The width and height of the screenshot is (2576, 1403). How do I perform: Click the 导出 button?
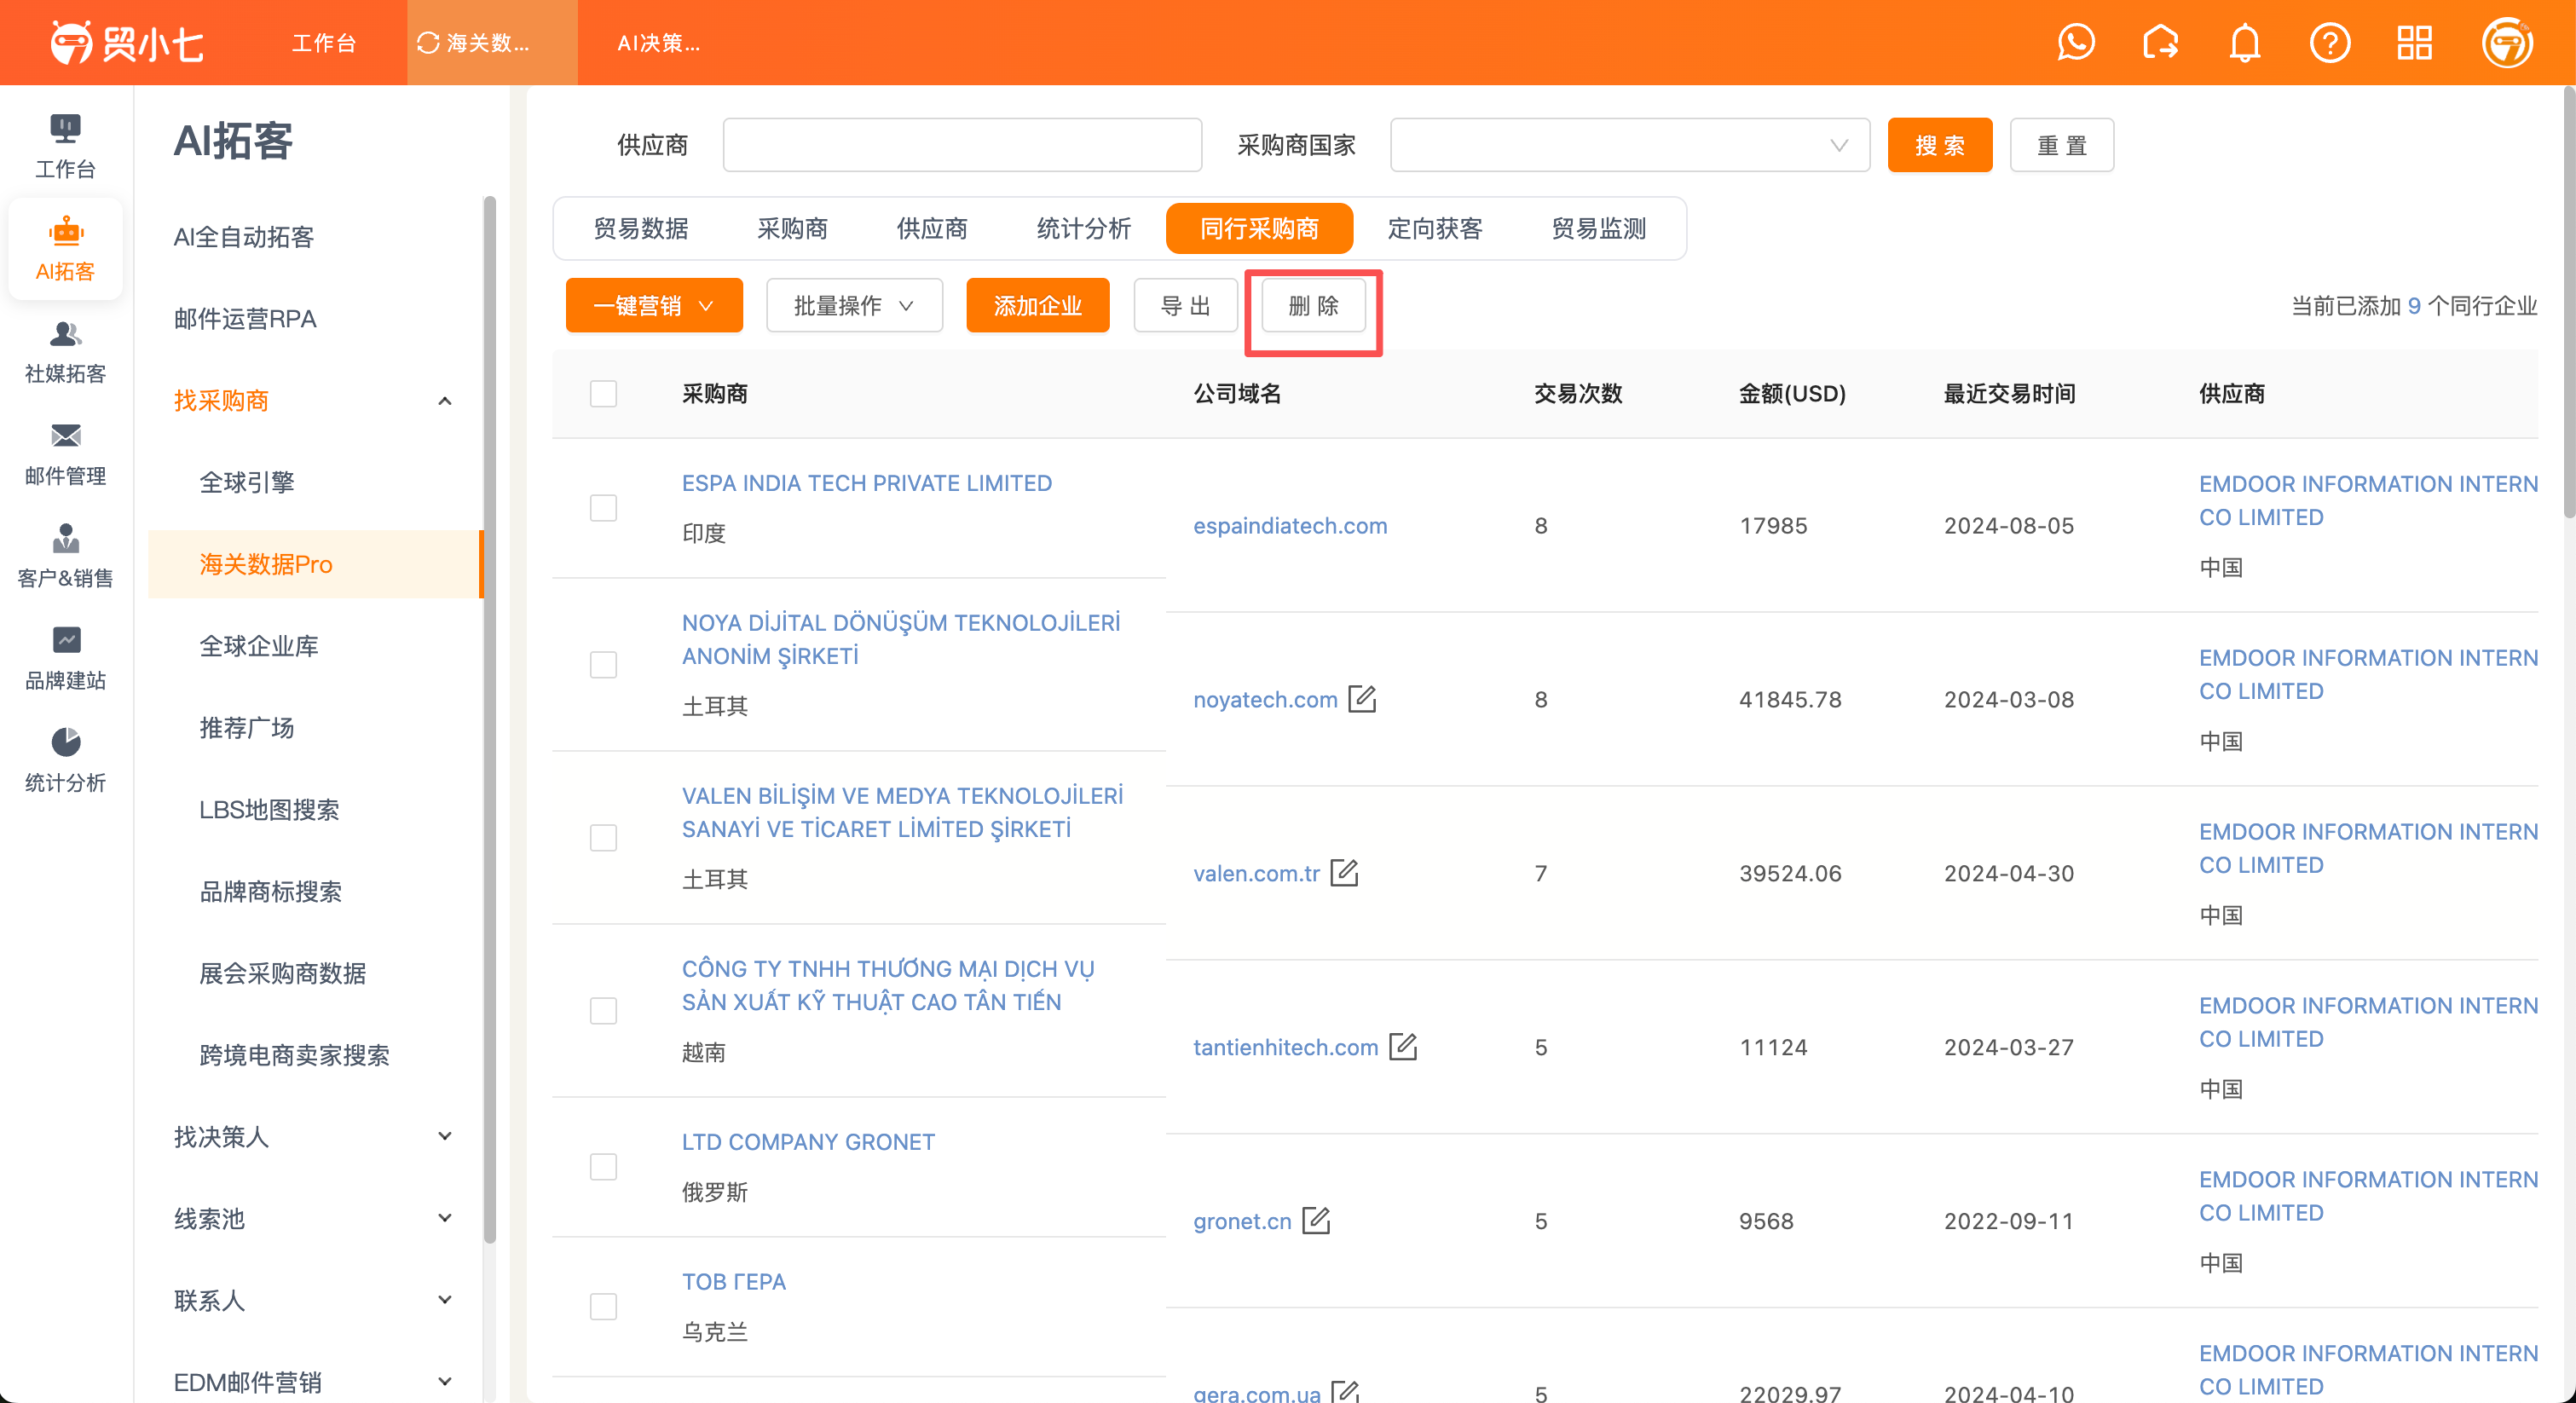click(1185, 305)
